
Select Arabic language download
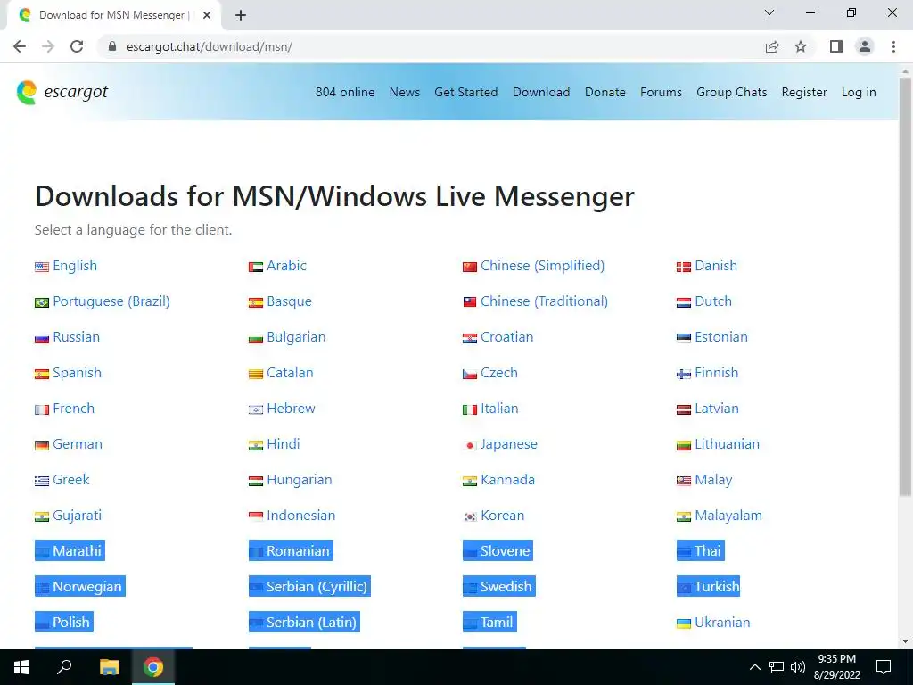point(286,266)
